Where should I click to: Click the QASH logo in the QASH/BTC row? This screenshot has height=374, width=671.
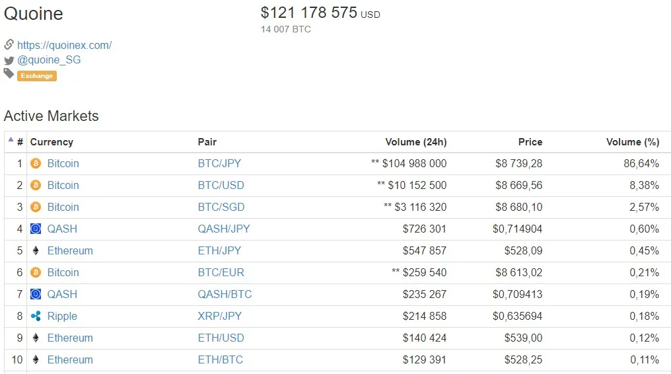click(36, 295)
